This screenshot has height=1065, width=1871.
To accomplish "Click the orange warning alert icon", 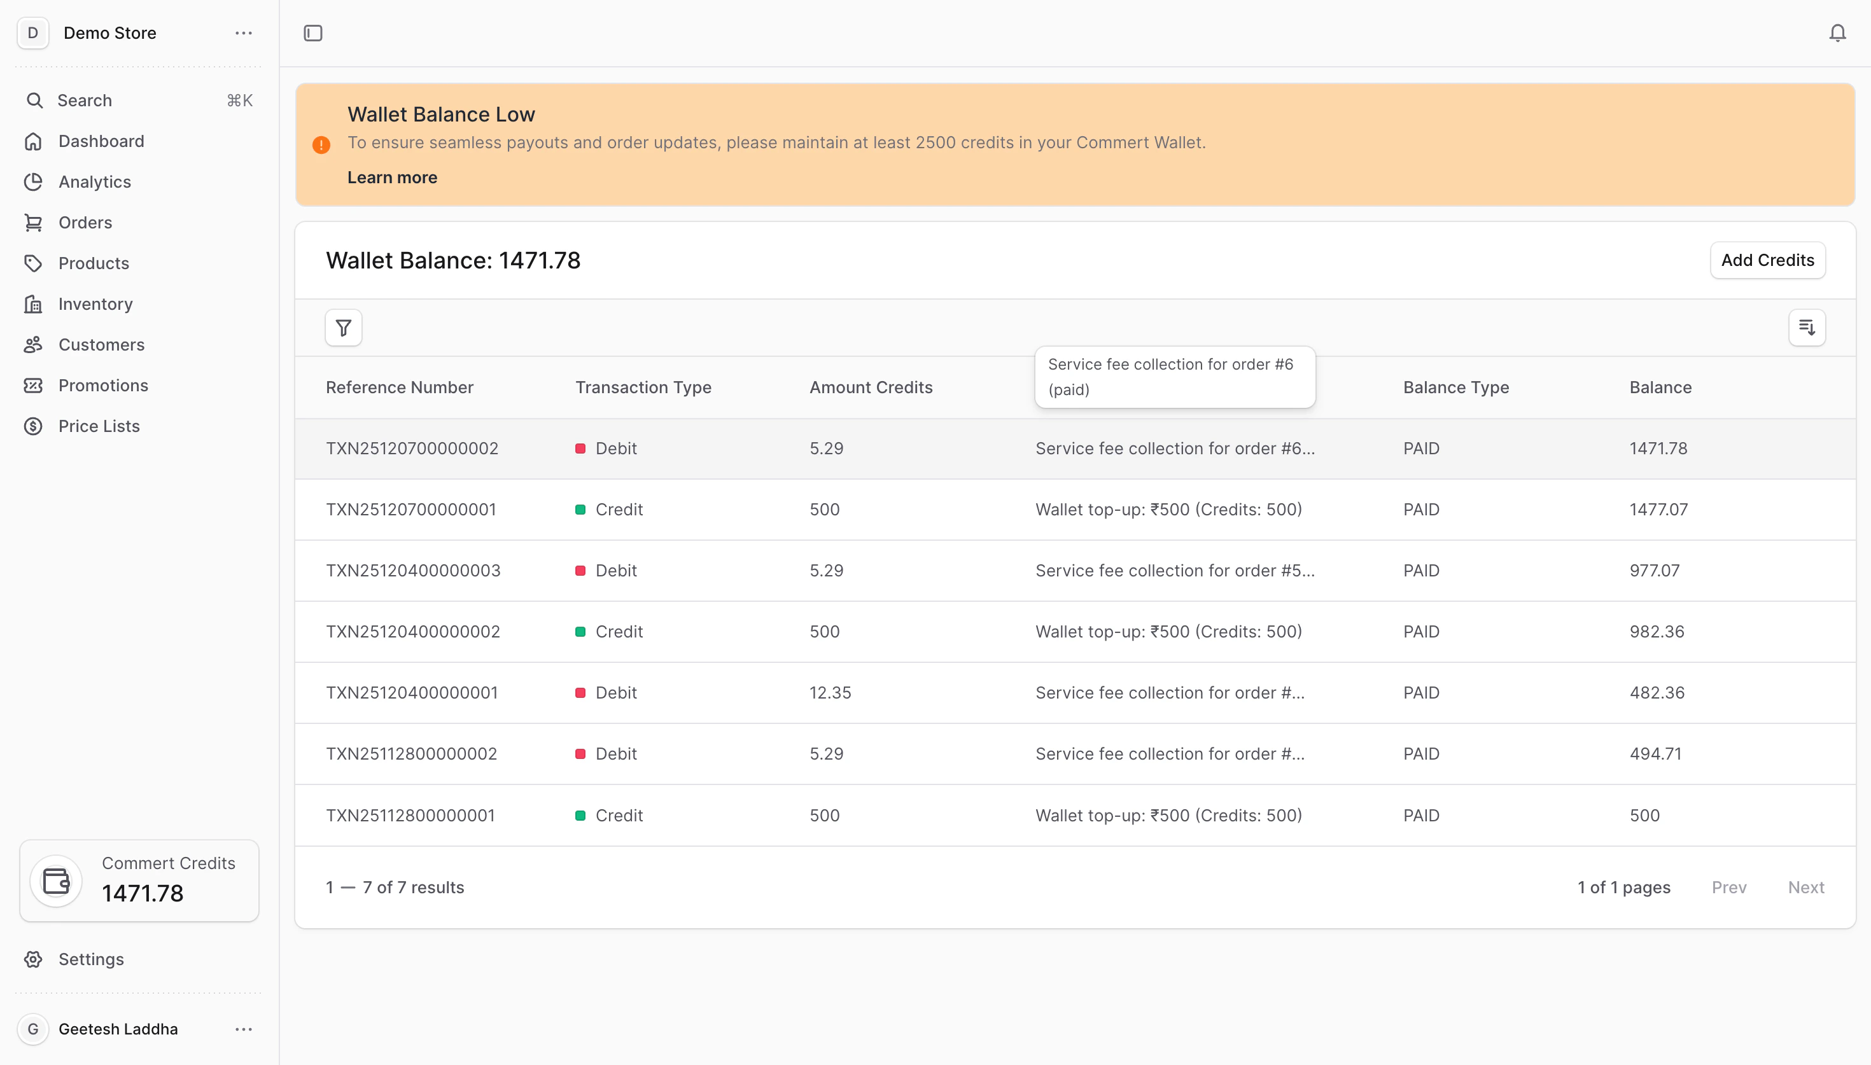I will (x=321, y=145).
